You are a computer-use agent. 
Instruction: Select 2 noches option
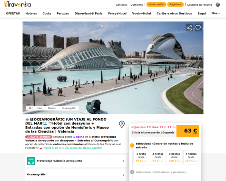(x=158, y=157)
